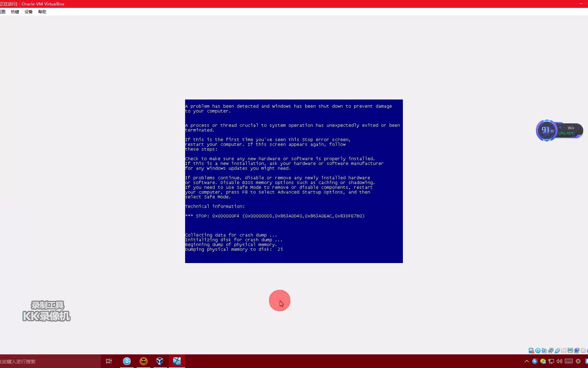The image size is (588, 368).
Task: Open the 设备 (Devices) menu
Action: pos(29,12)
